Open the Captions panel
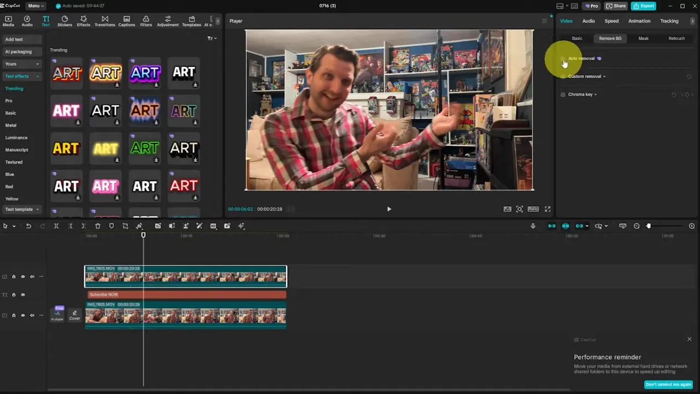The width and height of the screenshot is (700, 394). pos(126,21)
